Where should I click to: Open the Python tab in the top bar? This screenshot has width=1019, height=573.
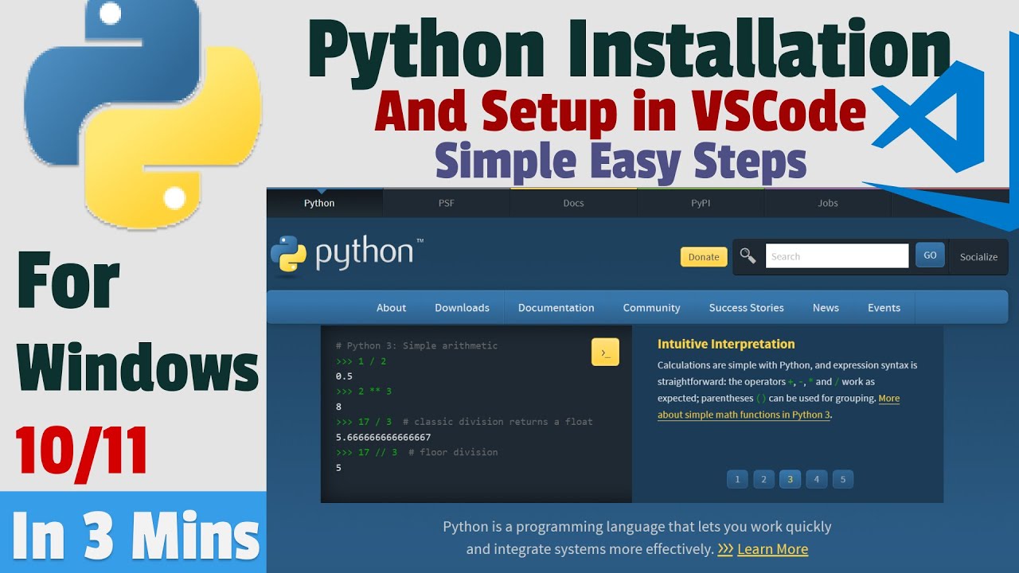(x=319, y=203)
